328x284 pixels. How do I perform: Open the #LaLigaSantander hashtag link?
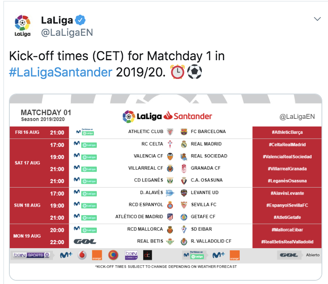tap(61, 72)
